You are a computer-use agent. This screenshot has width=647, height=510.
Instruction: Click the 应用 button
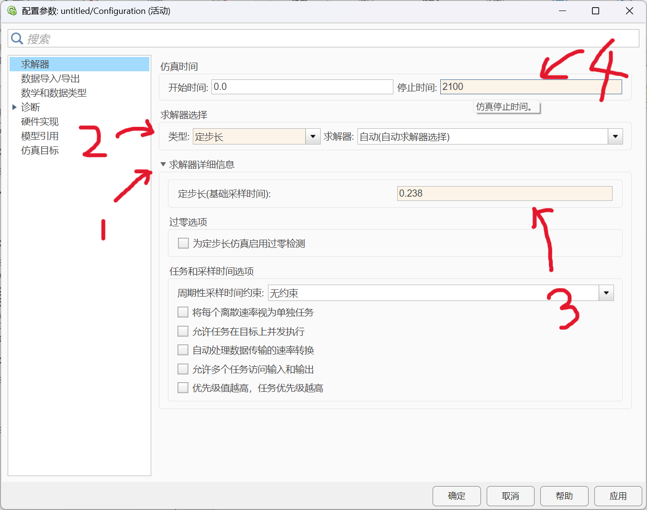pyautogui.click(x=618, y=496)
